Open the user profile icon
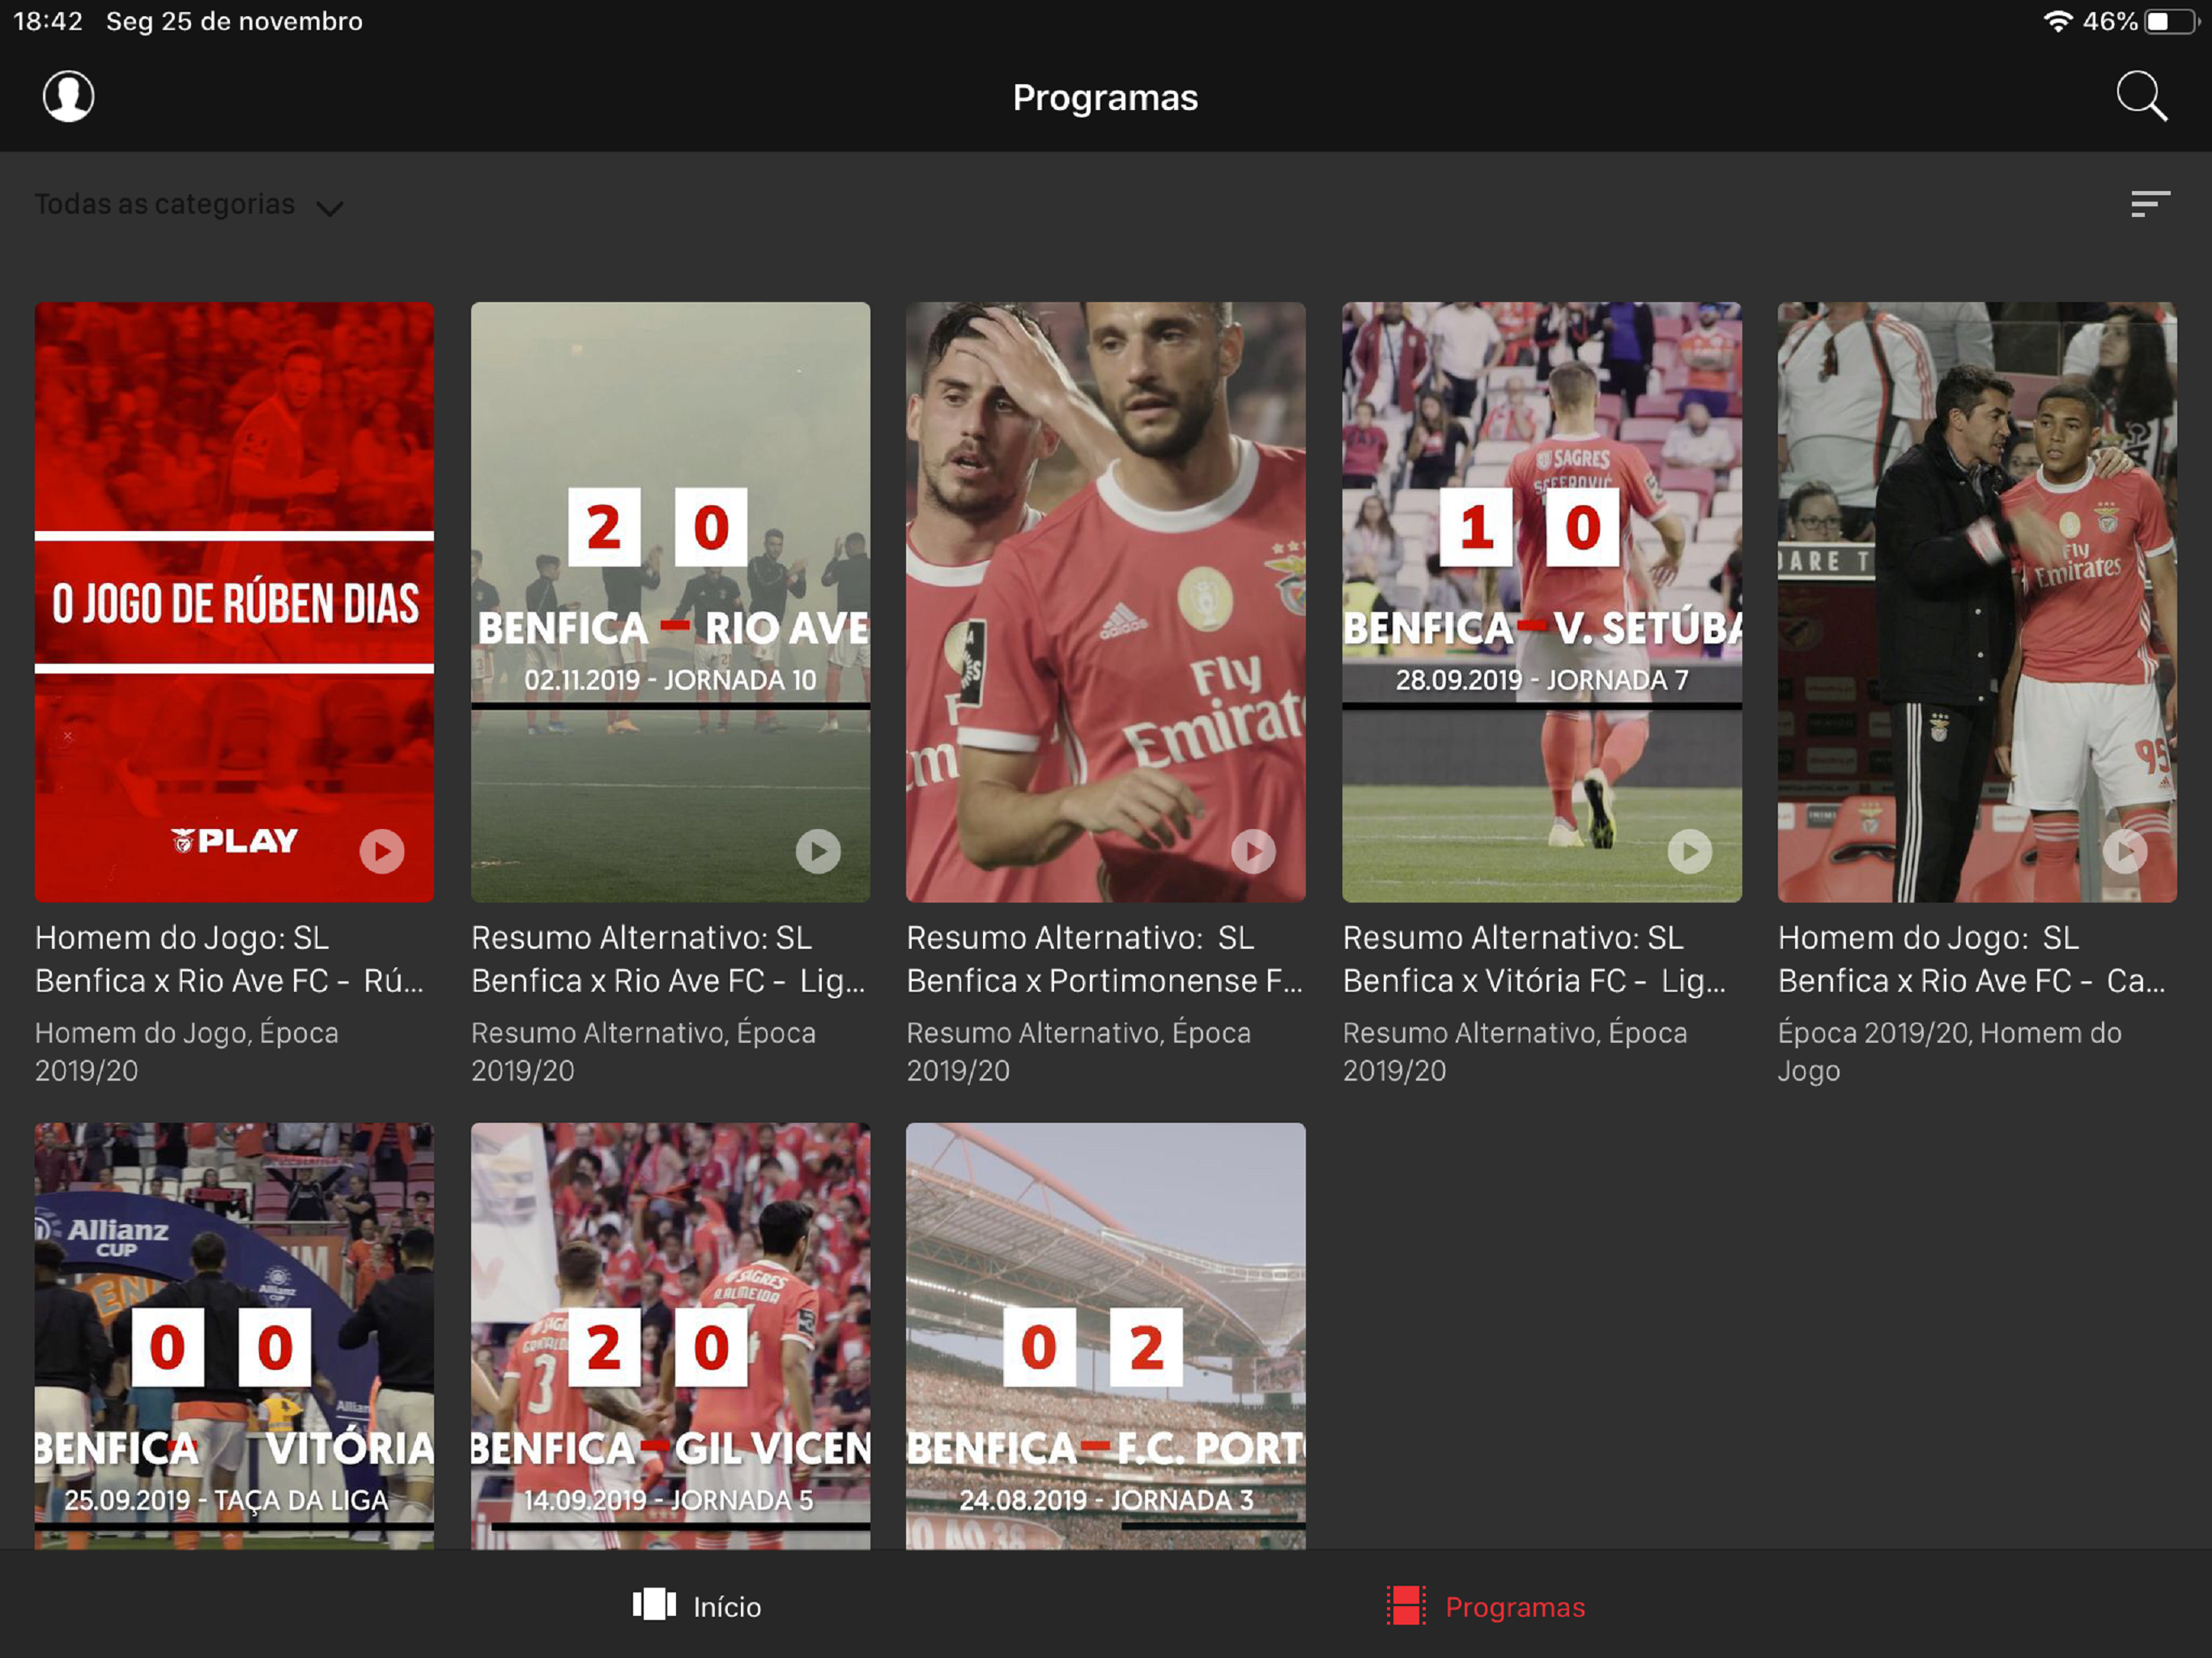 pos(68,97)
